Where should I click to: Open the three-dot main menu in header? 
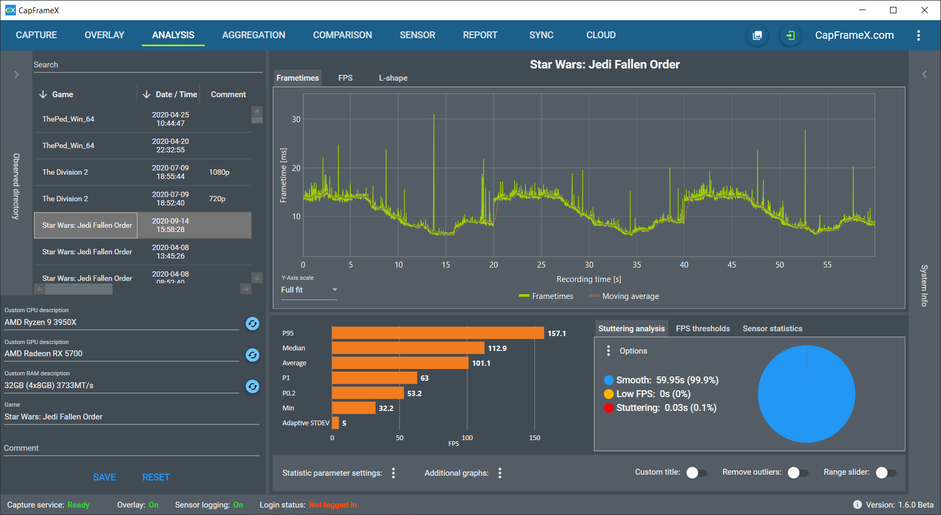[x=918, y=36]
